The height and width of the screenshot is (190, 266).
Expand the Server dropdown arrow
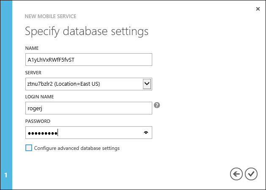[147, 84]
